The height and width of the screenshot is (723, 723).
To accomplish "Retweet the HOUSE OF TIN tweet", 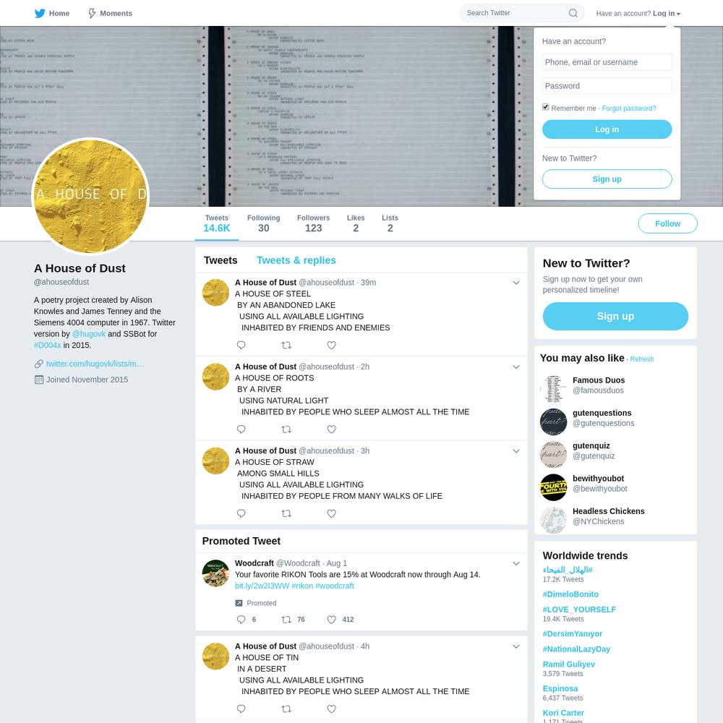I will pos(286,709).
